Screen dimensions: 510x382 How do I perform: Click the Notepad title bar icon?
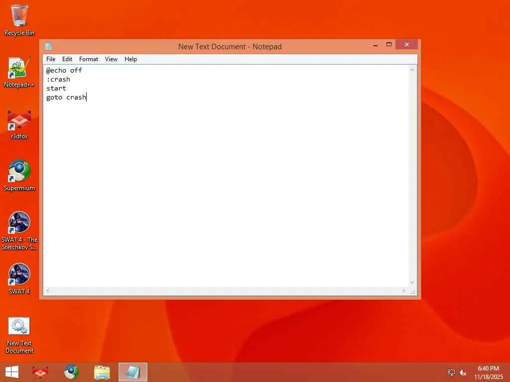[x=48, y=46]
